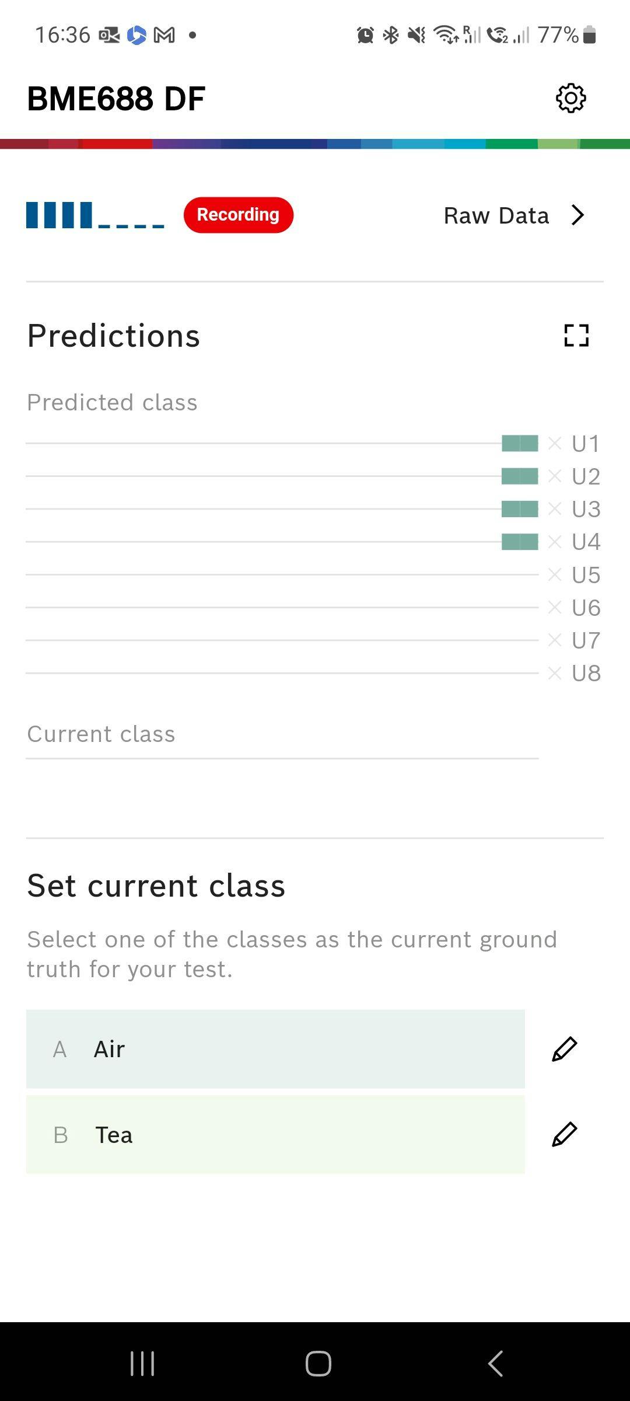Screen dimensions: 630x1401
Task: Tap the U8 sensor X mark
Action: click(x=555, y=673)
